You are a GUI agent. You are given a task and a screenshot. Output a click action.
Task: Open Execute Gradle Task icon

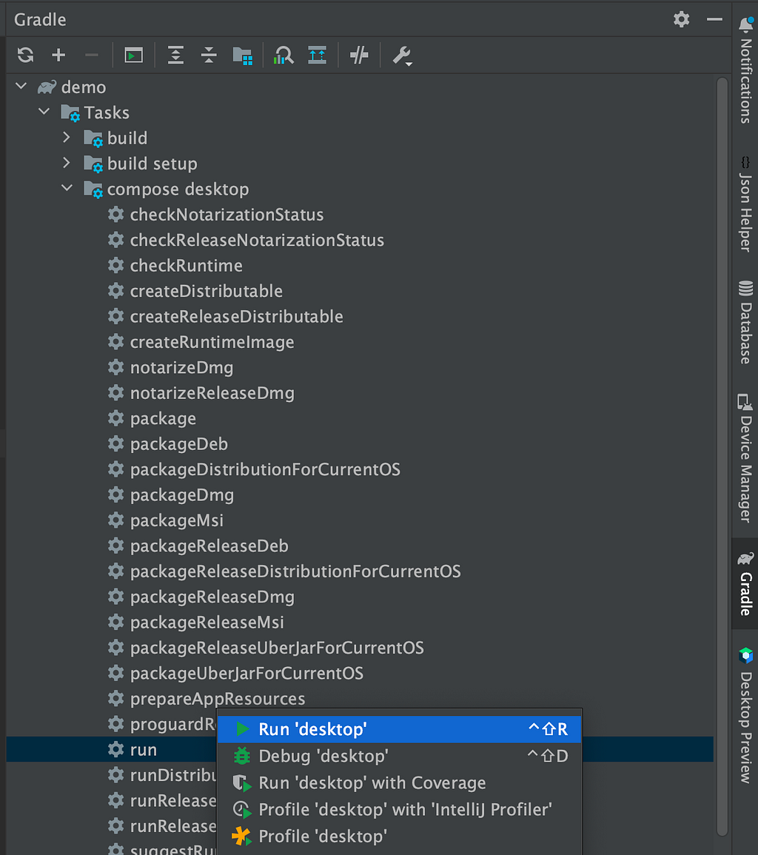133,55
